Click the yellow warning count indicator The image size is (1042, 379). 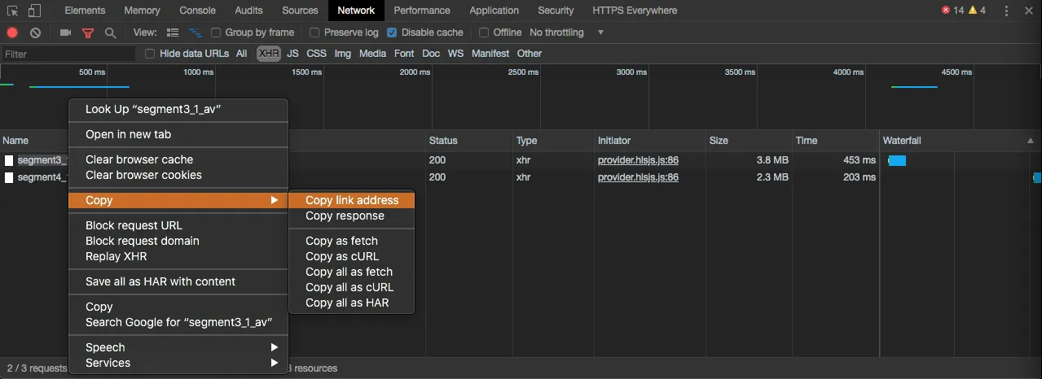[x=978, y=11]
